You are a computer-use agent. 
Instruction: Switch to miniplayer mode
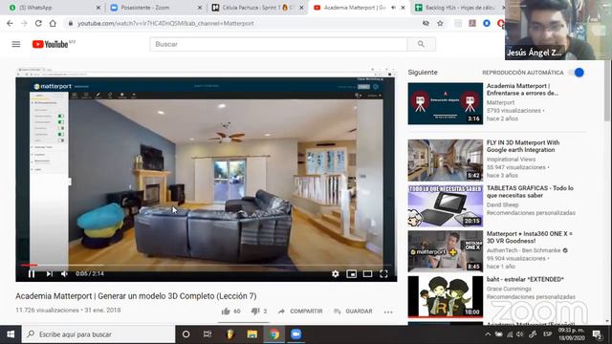tap(351, 274)
